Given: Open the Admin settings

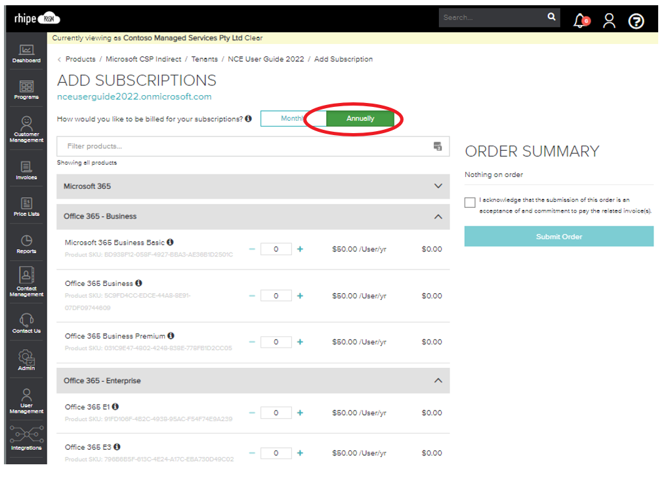Looking at the screenshot, I should pos(26,360).
